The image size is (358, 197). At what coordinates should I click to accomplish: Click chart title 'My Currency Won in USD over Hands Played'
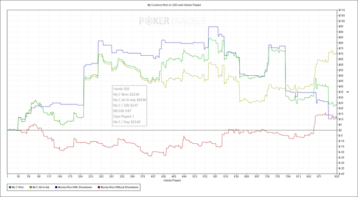tap(174, 5)
